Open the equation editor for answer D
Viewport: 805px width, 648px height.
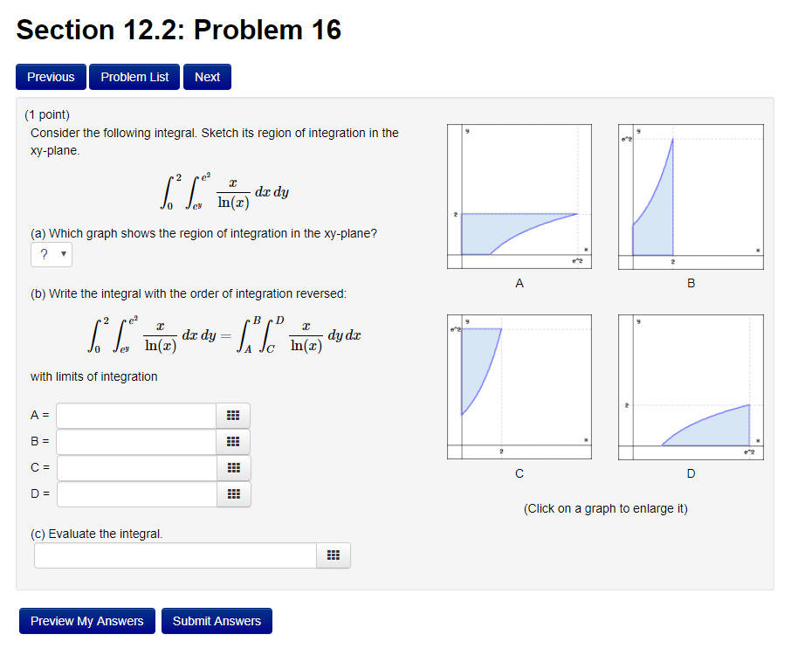tap(233, 493)
